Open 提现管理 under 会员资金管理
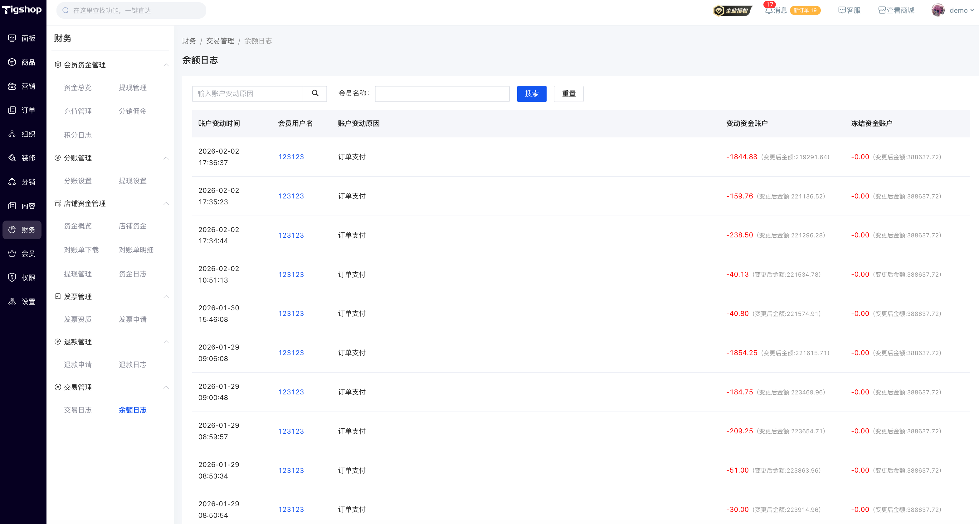The image size is (979, 524). coord(132,88)
